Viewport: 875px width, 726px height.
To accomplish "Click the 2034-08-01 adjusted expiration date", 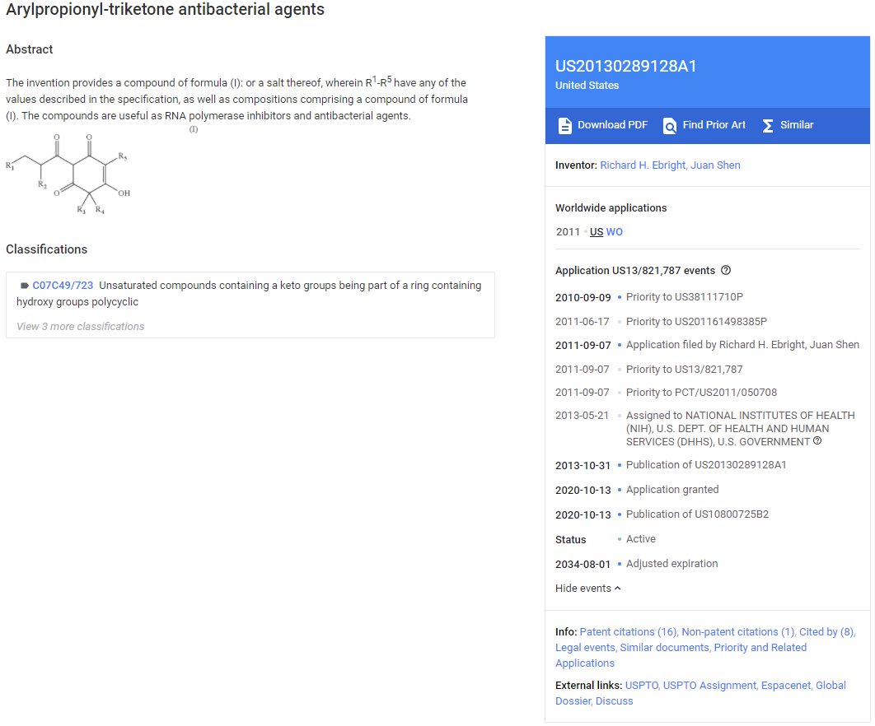I will pos(583,565).
